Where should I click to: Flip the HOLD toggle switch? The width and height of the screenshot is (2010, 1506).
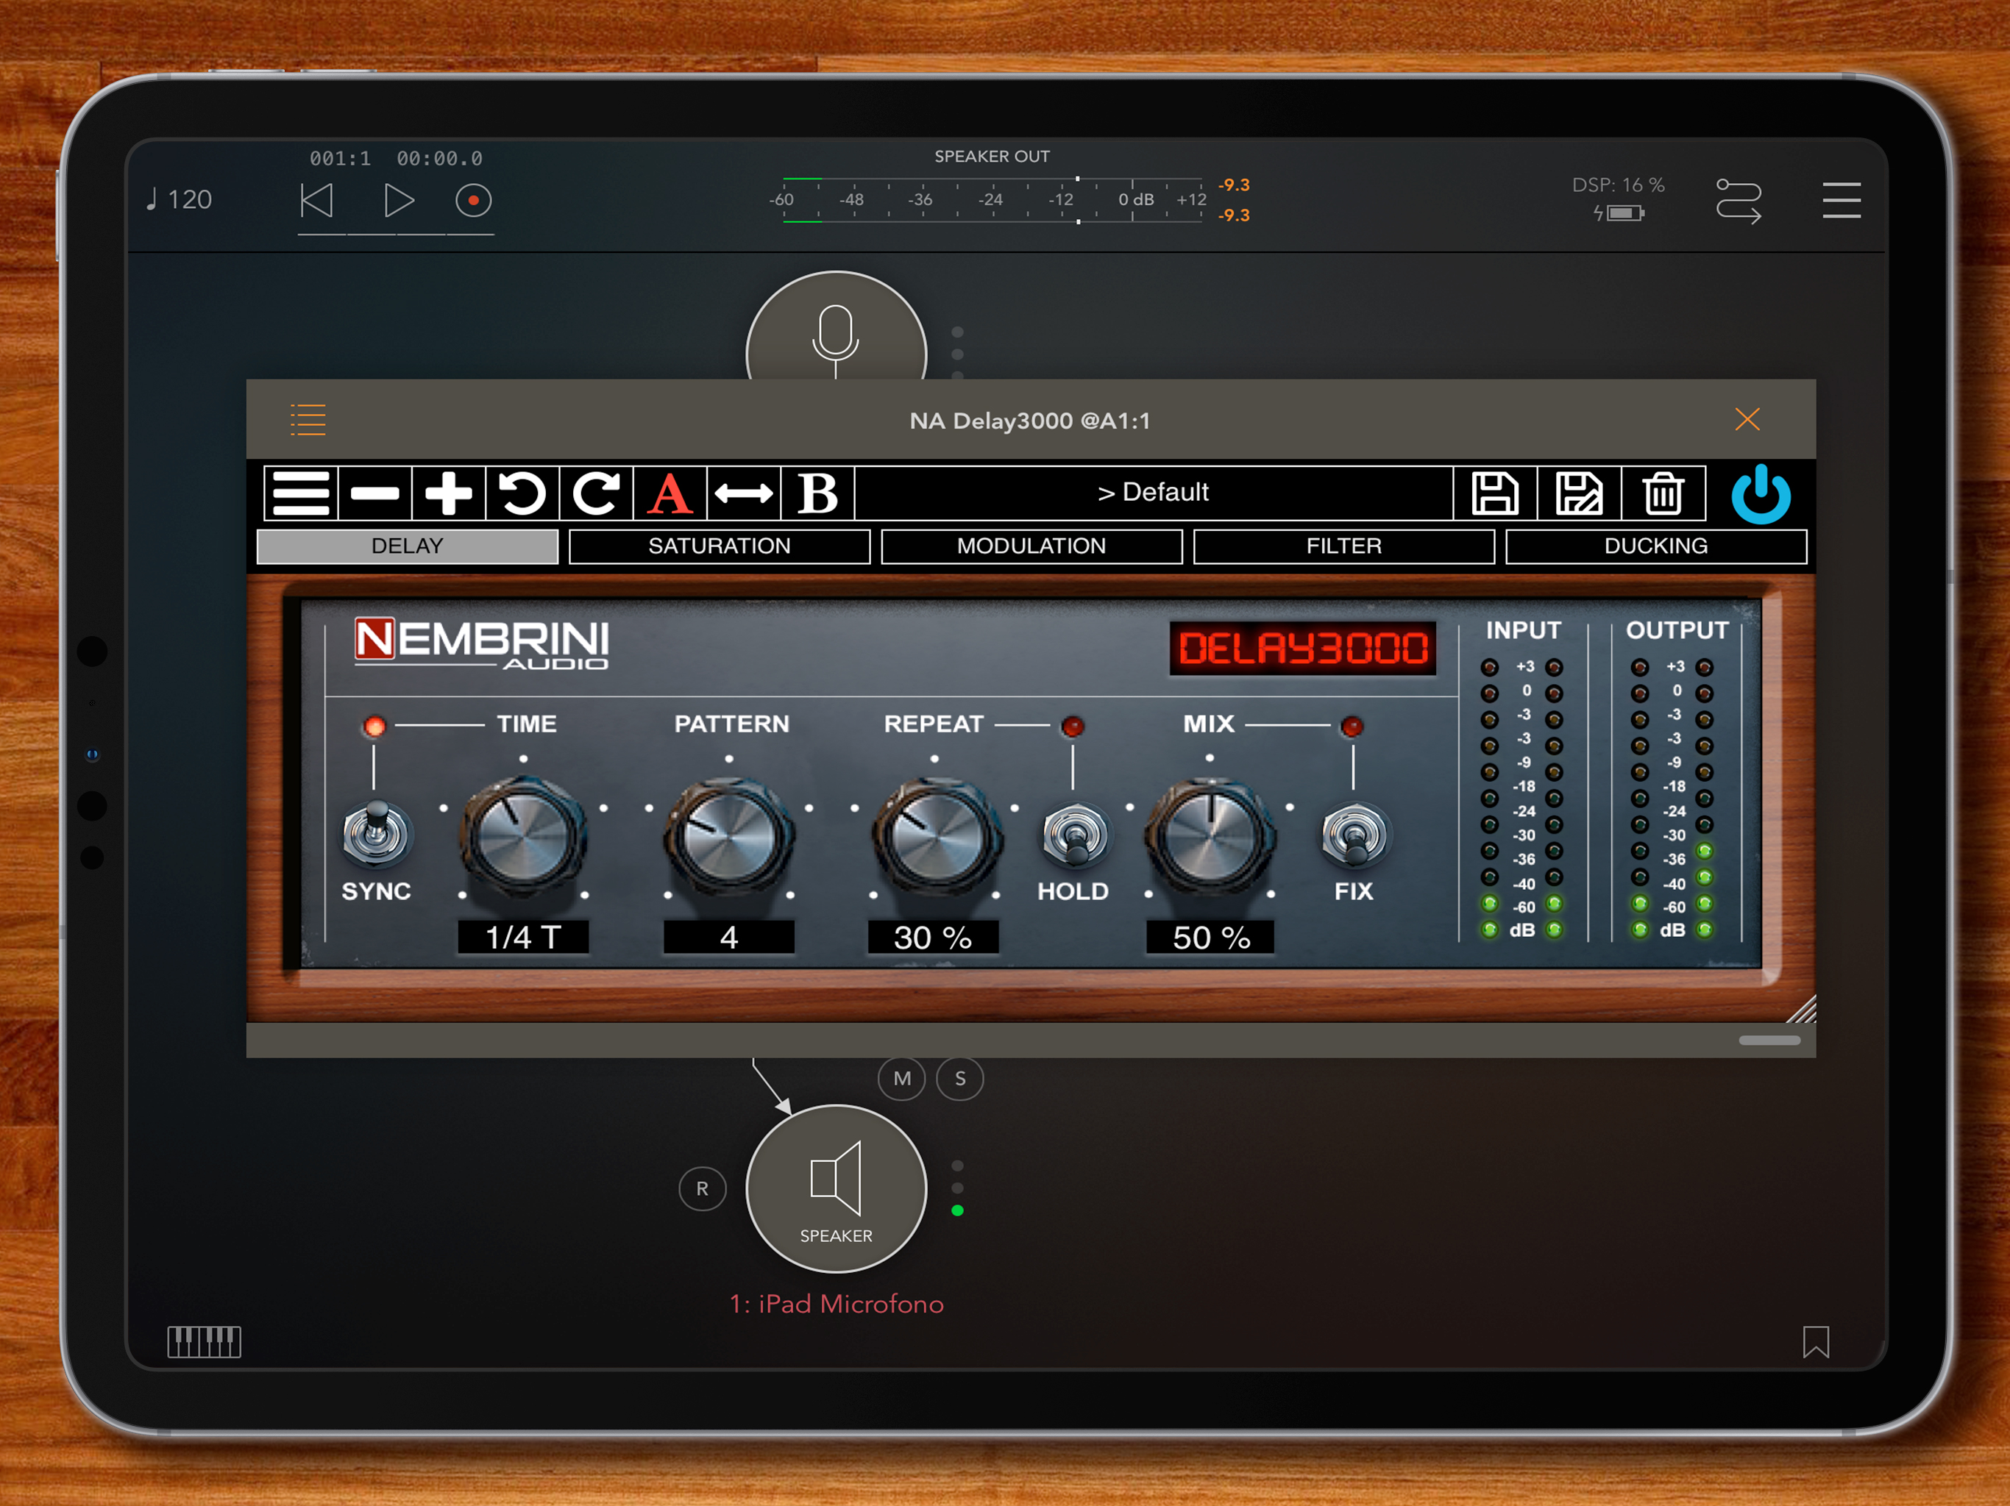coord(1074,834)
